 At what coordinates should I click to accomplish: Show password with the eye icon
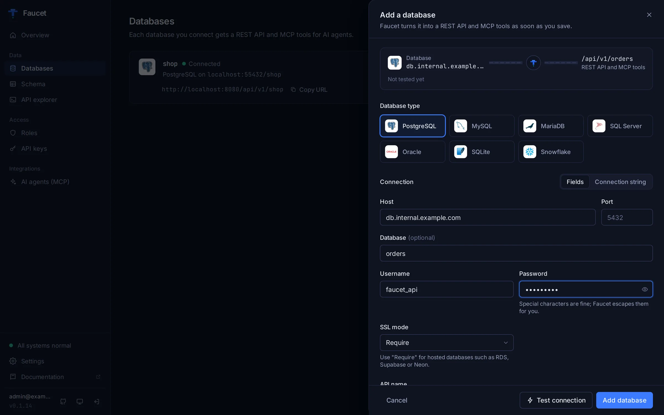coord(645,289)
